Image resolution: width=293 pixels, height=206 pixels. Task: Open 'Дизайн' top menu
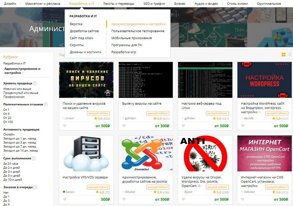[10, 4]
